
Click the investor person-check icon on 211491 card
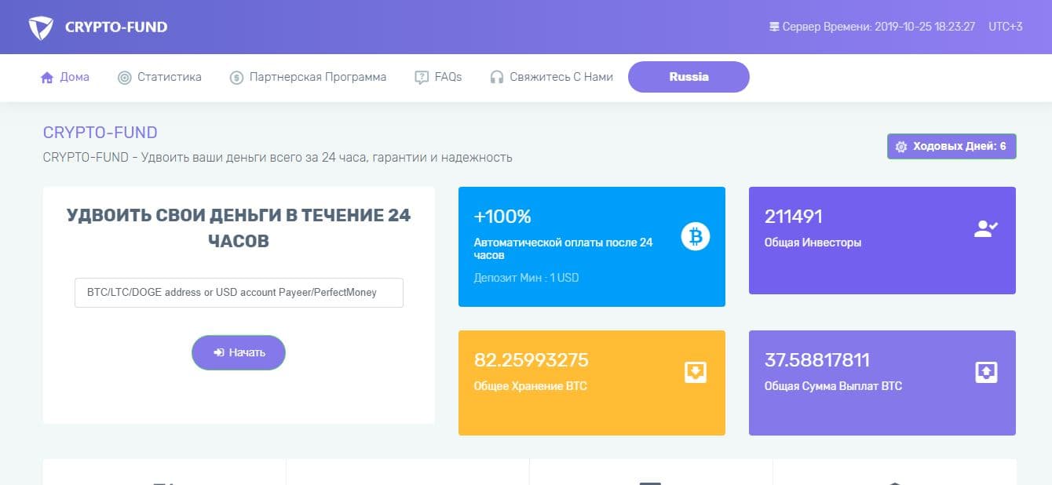[x=987, y=228]
